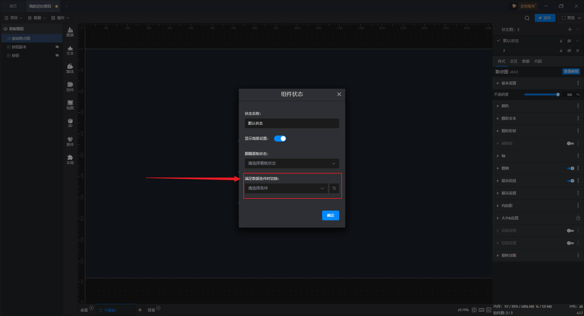Close the 组件状态 dialog
This screenshot has height=316, width=584.
[x=339, y=94]
